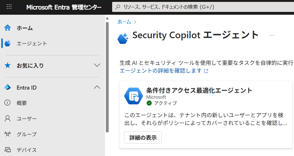Click the お気に入り star icon

pos(8,65)
